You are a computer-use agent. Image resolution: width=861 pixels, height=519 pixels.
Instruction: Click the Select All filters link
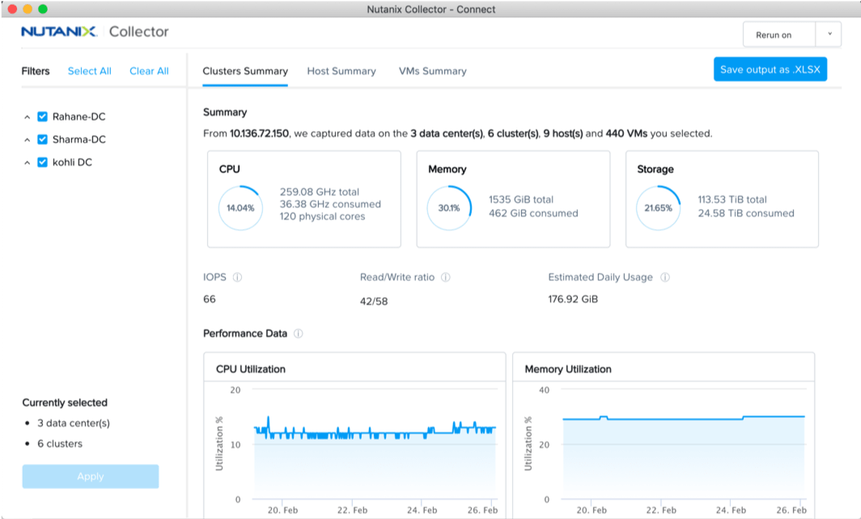coord(89,71)
